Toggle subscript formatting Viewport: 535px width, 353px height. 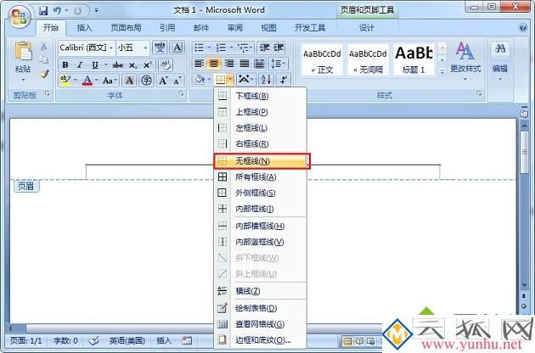[x=132, y=64]
